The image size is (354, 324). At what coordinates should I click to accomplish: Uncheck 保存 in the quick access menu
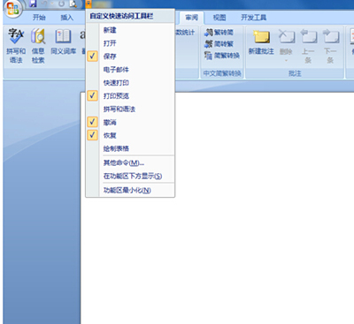coord(130,57)
